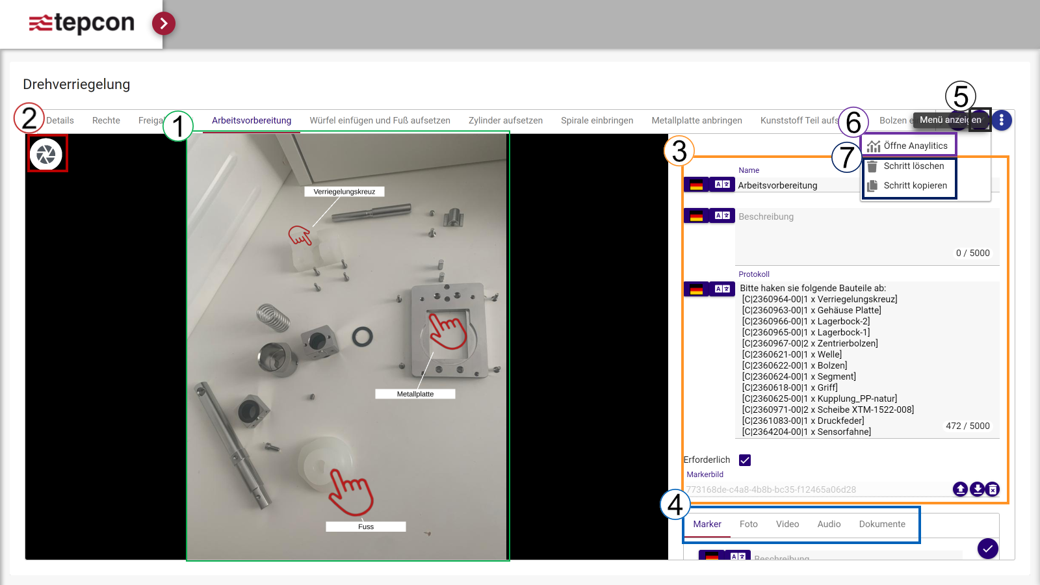This screenshot has height=585, width=1040.
Task: Click the upload Markerbild icon
Action: tap(960, 489)
